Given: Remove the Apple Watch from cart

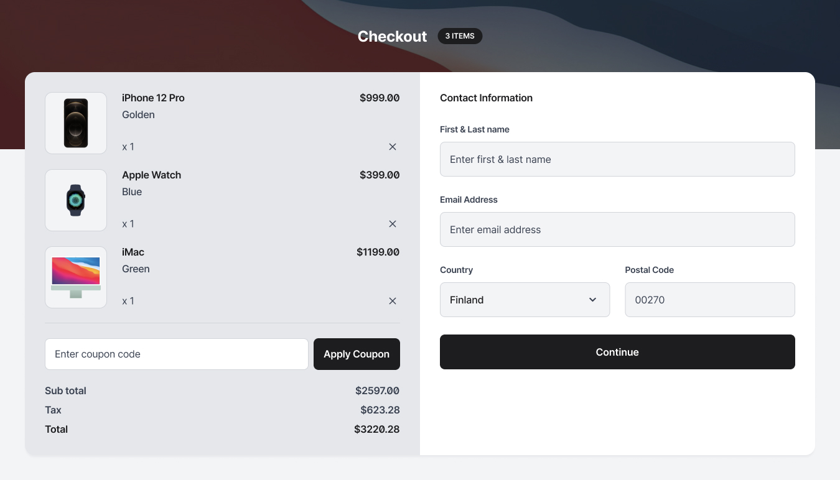Looking at the screenshot, I should pos(393,224).
